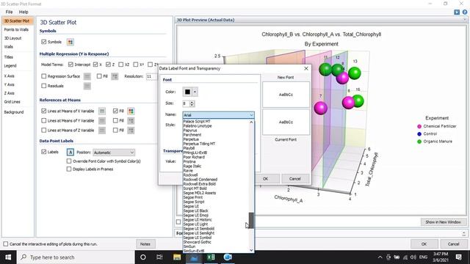
Task: Click Cancel at bottom of main window
Action: pos(453,244)
